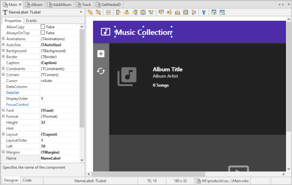Switch to the Album tab

click(x=34, y=4)
